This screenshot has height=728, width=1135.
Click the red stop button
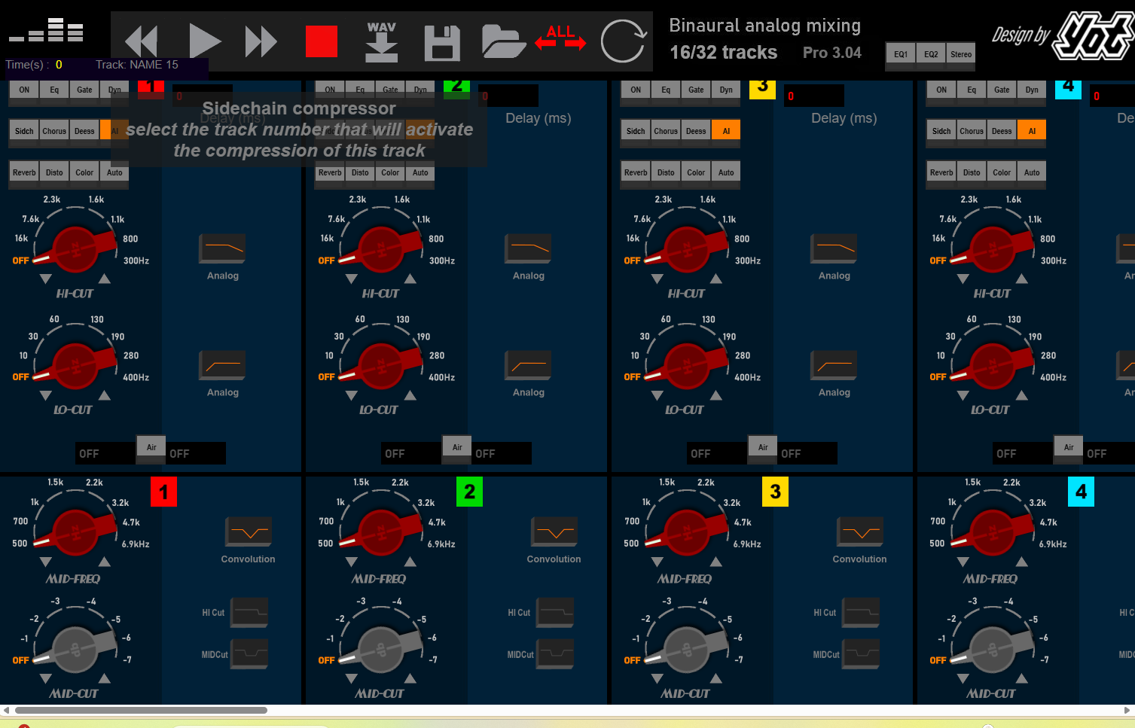(321, 41)
